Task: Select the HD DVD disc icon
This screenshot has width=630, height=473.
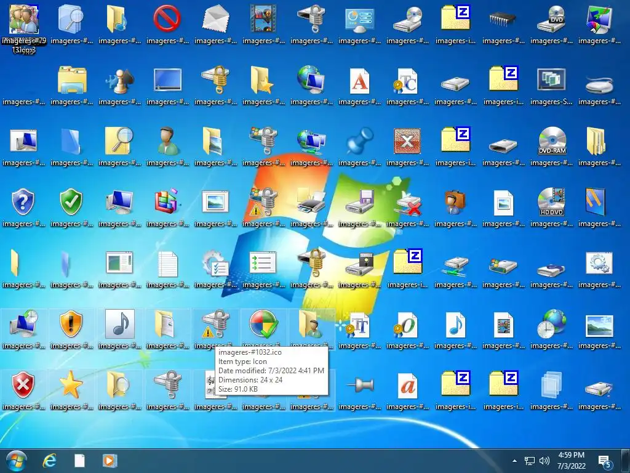Action: pos(551,202)
